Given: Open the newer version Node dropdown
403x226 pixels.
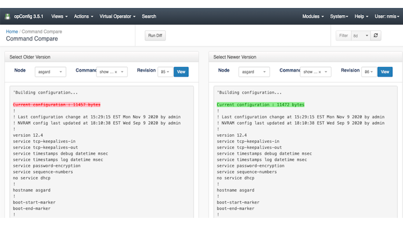Looking at the screenshot, I should click(255, 72).
